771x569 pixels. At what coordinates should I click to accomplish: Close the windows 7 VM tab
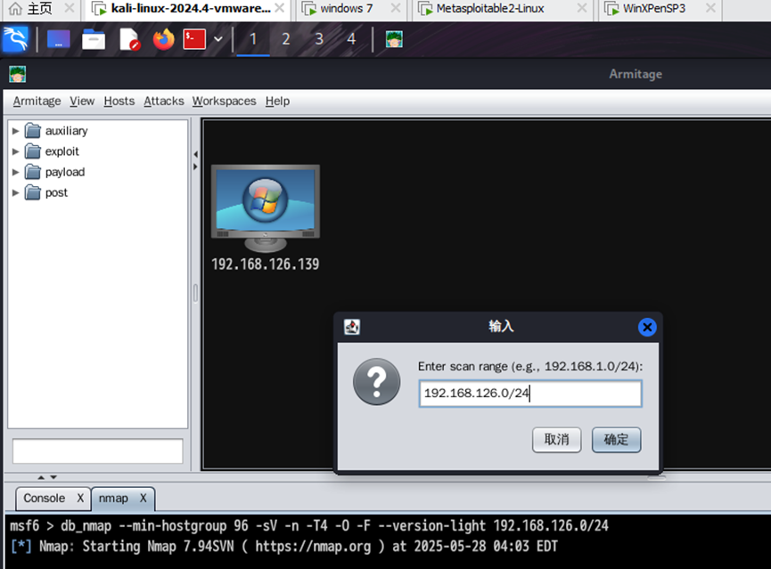(x=396, y=8)
